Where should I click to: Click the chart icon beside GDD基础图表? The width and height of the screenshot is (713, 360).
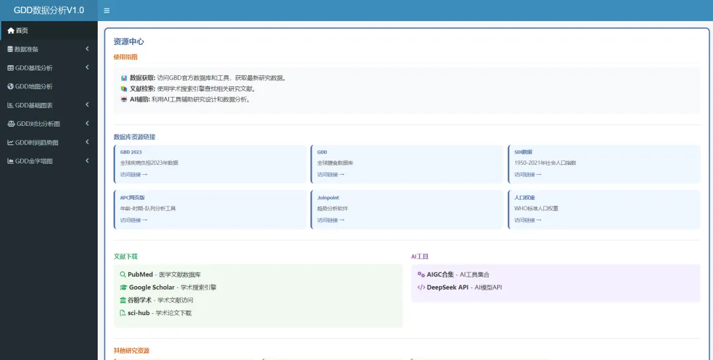(11, 105)
